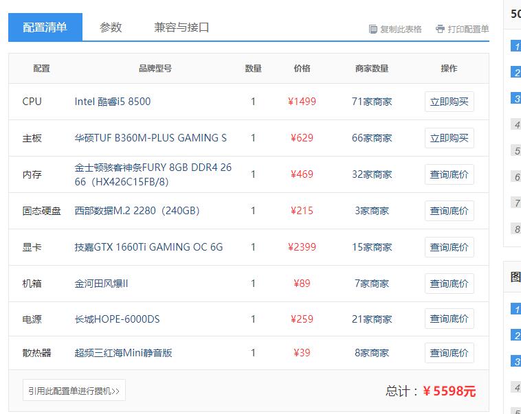Open the 兼容与接口 tab
The width and height of the screenshot is (521, 414).
[181, 27]
